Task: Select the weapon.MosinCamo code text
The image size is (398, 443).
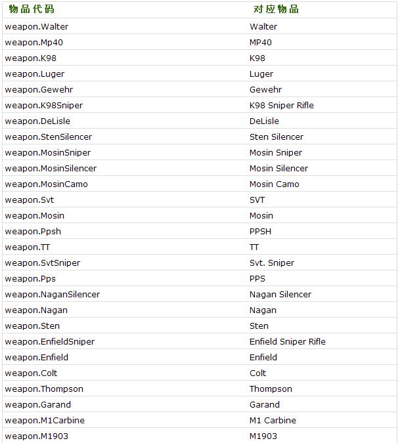Action: (x=46, y=184)
